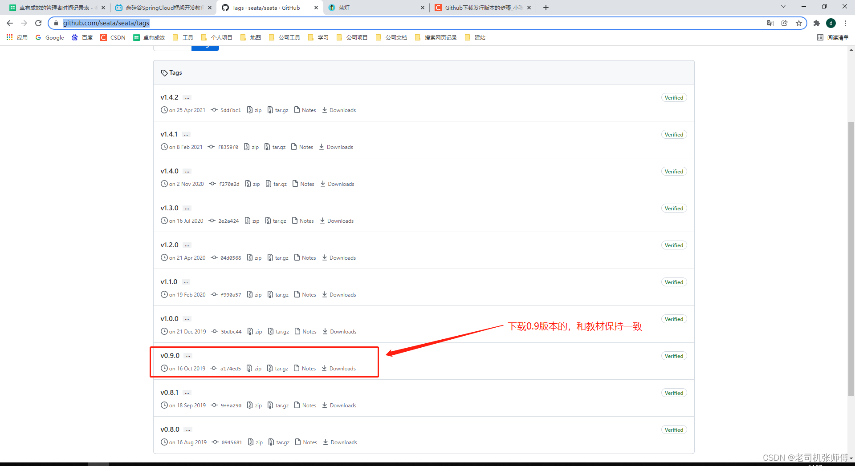Viewport: 855px width, 466px height.
Task: Open Notes for v0.8.0
Action: [306, 442]
